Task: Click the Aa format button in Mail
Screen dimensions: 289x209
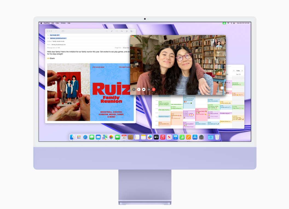Action: (122, 31)
